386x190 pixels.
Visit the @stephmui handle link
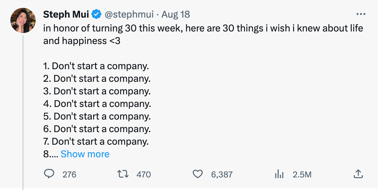tap(129, 14)
